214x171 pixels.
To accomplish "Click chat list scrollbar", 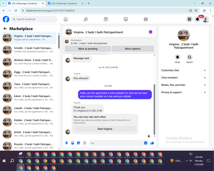I will [x=59, y=41].
